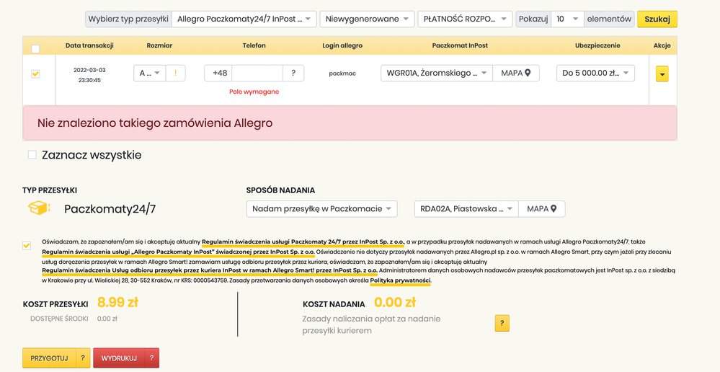Click the Zasady naliczania opłat za nadanie text
The height and width of the screenshot is (372, 720).
coord(371,324)
